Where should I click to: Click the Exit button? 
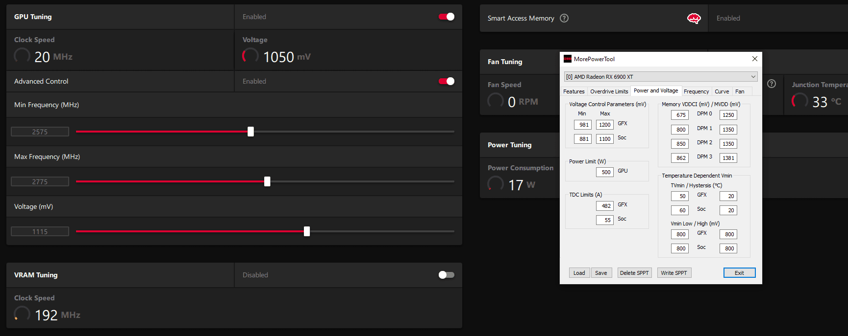coord(739,273)
